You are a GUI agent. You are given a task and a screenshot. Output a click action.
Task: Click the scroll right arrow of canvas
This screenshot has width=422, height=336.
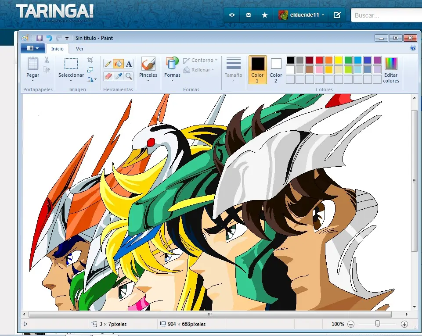point(407,314)
